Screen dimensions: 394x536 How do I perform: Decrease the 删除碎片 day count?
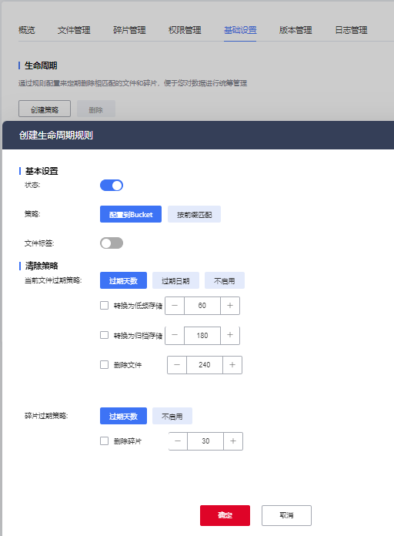point(178,441)
